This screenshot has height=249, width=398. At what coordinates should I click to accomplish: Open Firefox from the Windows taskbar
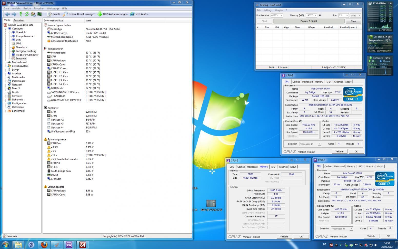[x=44, y=245]
